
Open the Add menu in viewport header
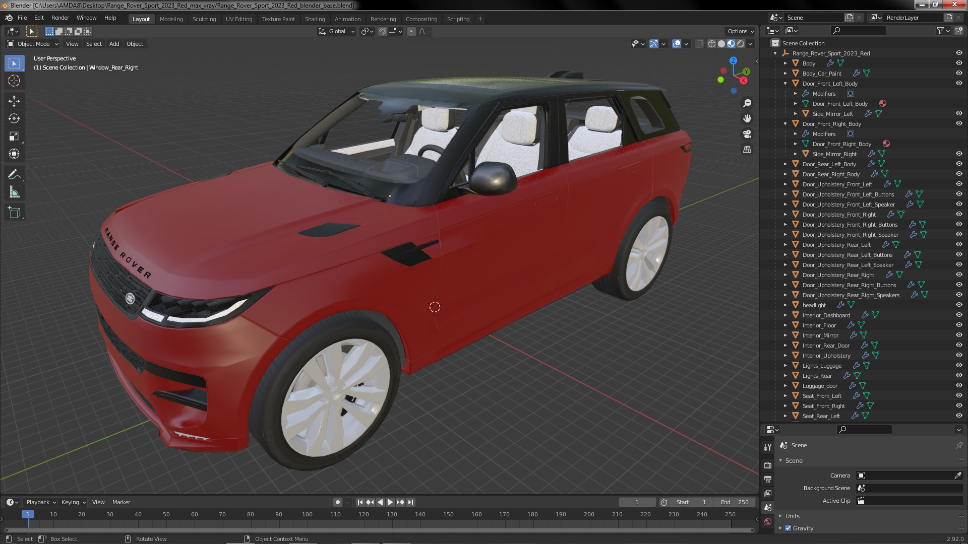point(114,44)
